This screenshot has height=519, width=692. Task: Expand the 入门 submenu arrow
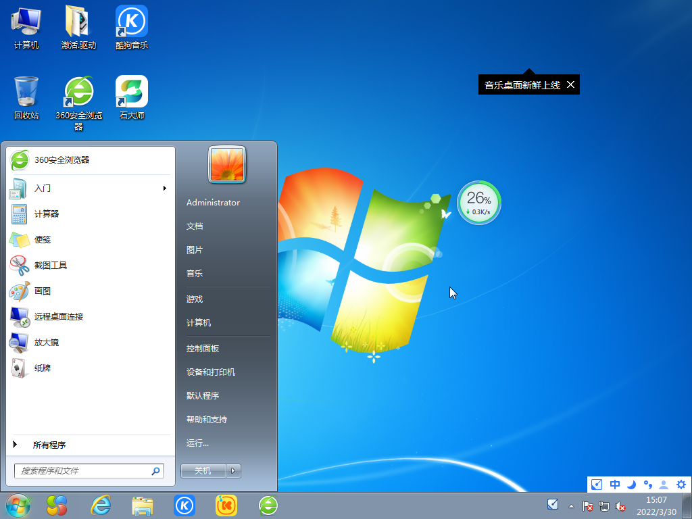click(164, 189)
